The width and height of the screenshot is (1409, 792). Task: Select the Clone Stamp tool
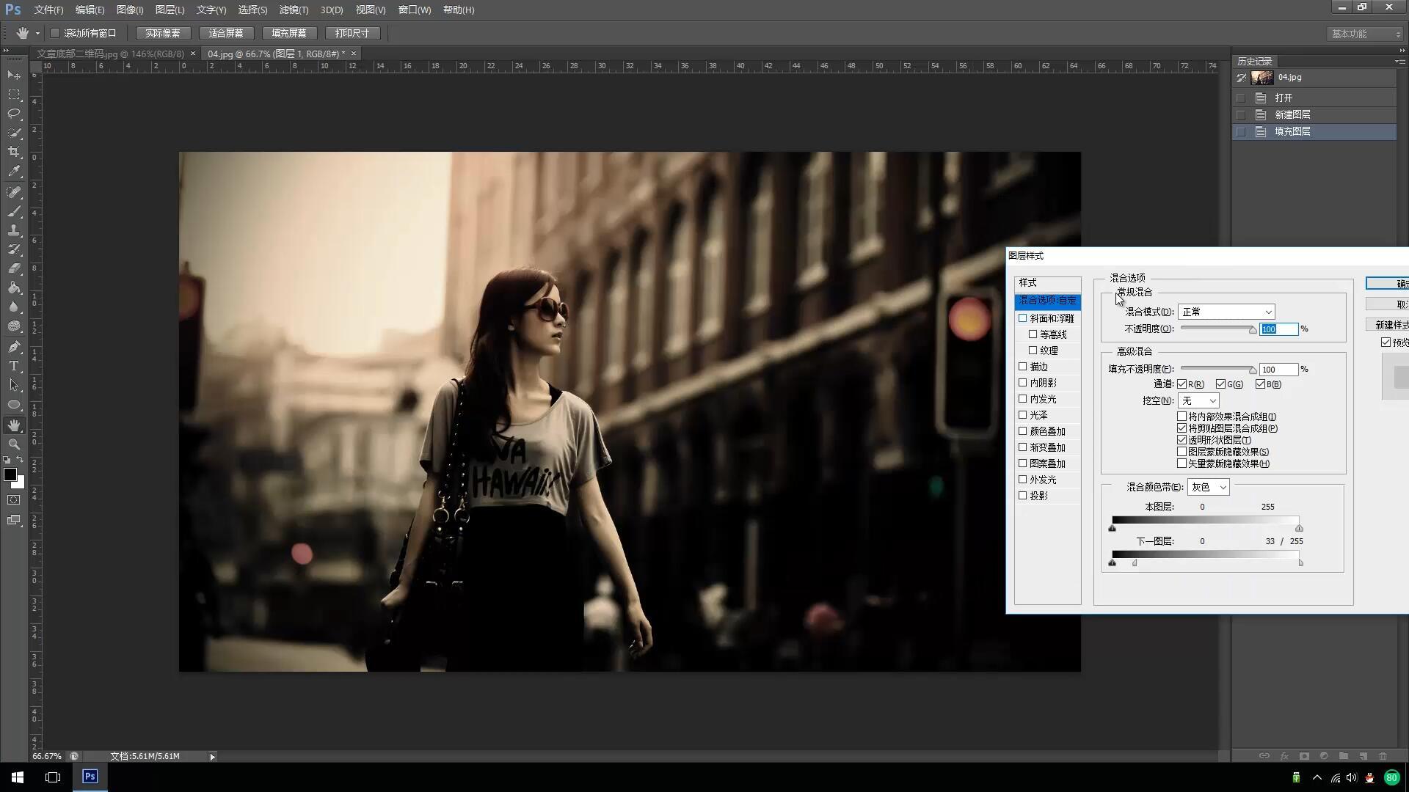pyautogui.click(x=14, y=230)
